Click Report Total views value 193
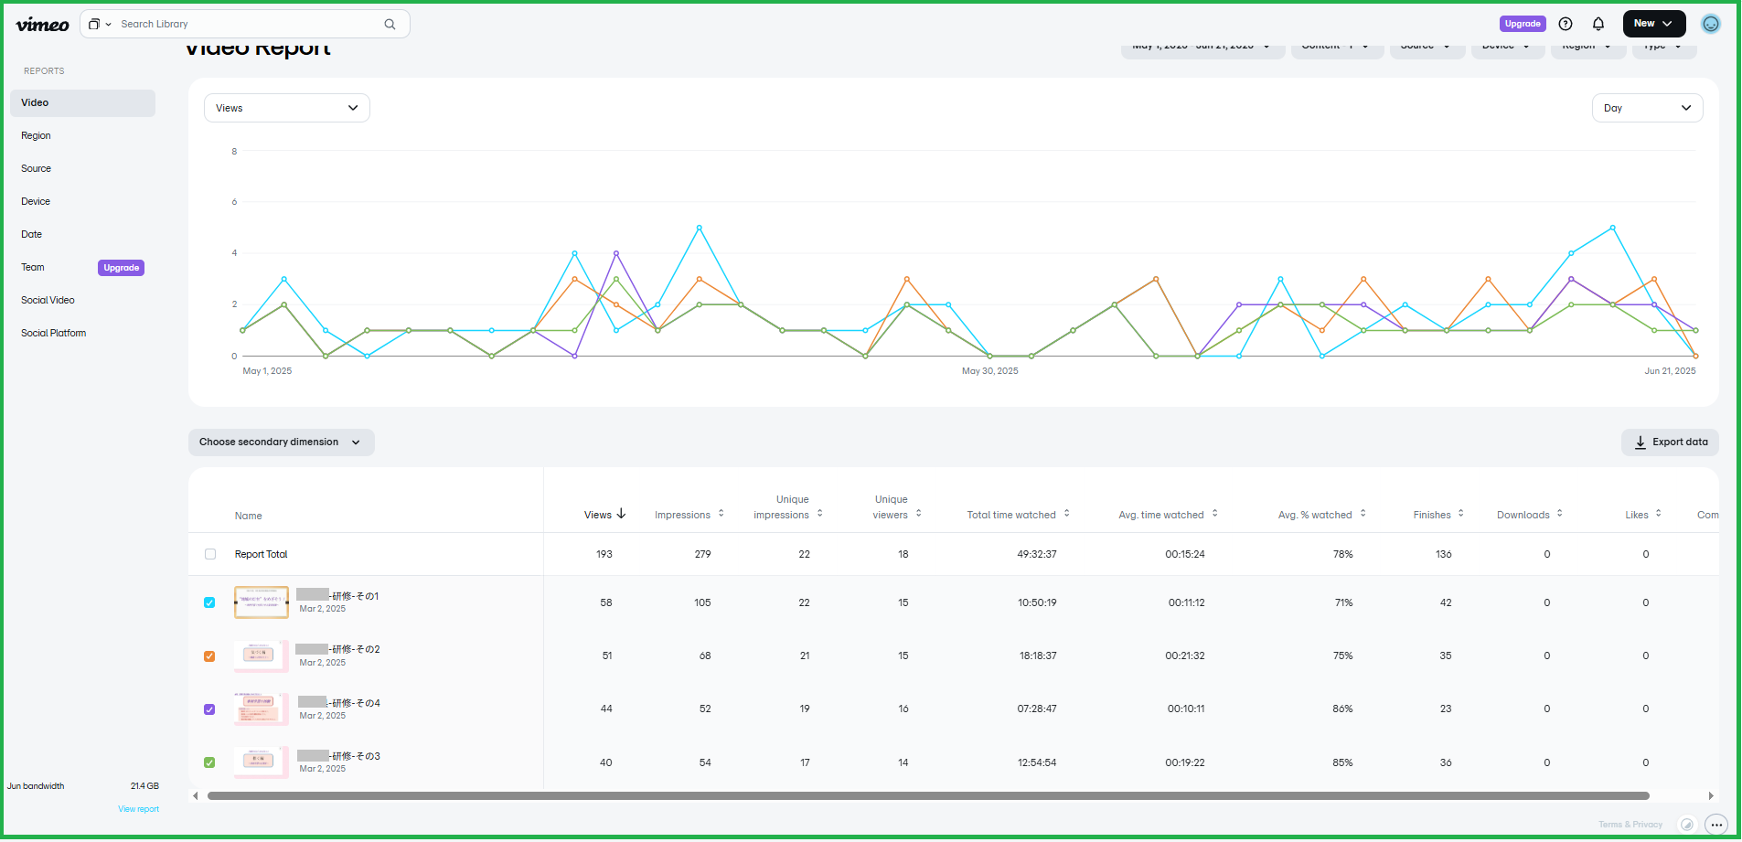1742x842 pixels. coord(604,554)
